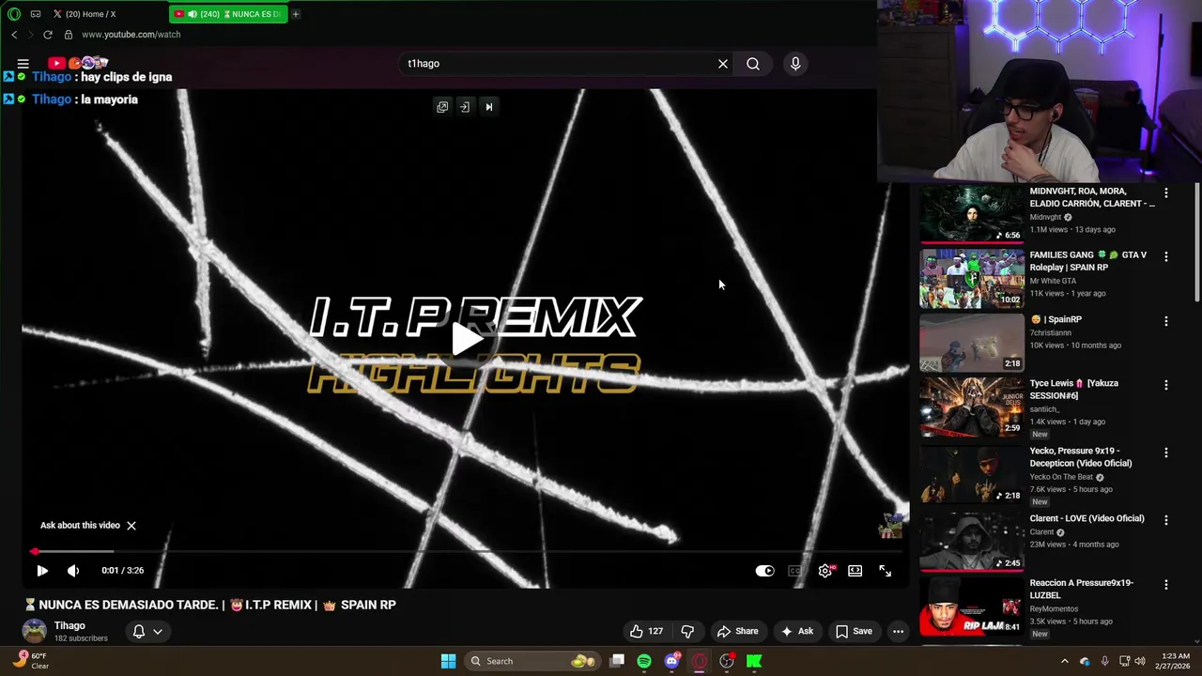
Task: Click the video pop-out overlay icon
Action: click(x=442, y=107)
